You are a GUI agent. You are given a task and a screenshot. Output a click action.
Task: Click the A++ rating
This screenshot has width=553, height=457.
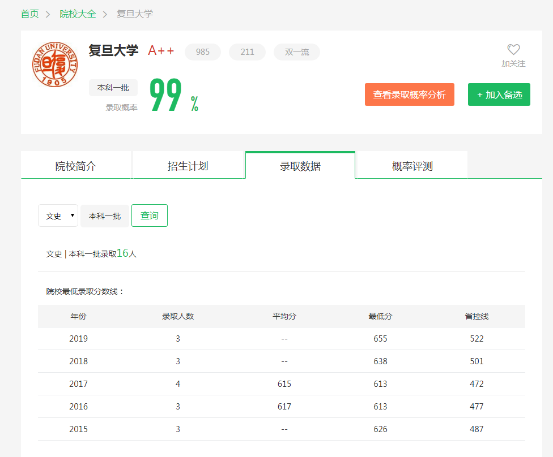pyautogui.click(x=161, y=50)
